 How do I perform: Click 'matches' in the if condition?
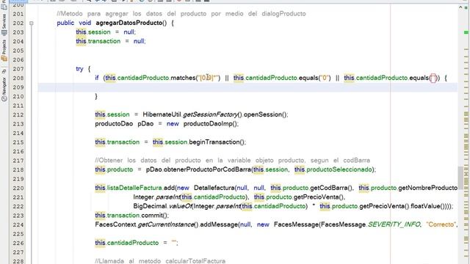click(183, 78)
